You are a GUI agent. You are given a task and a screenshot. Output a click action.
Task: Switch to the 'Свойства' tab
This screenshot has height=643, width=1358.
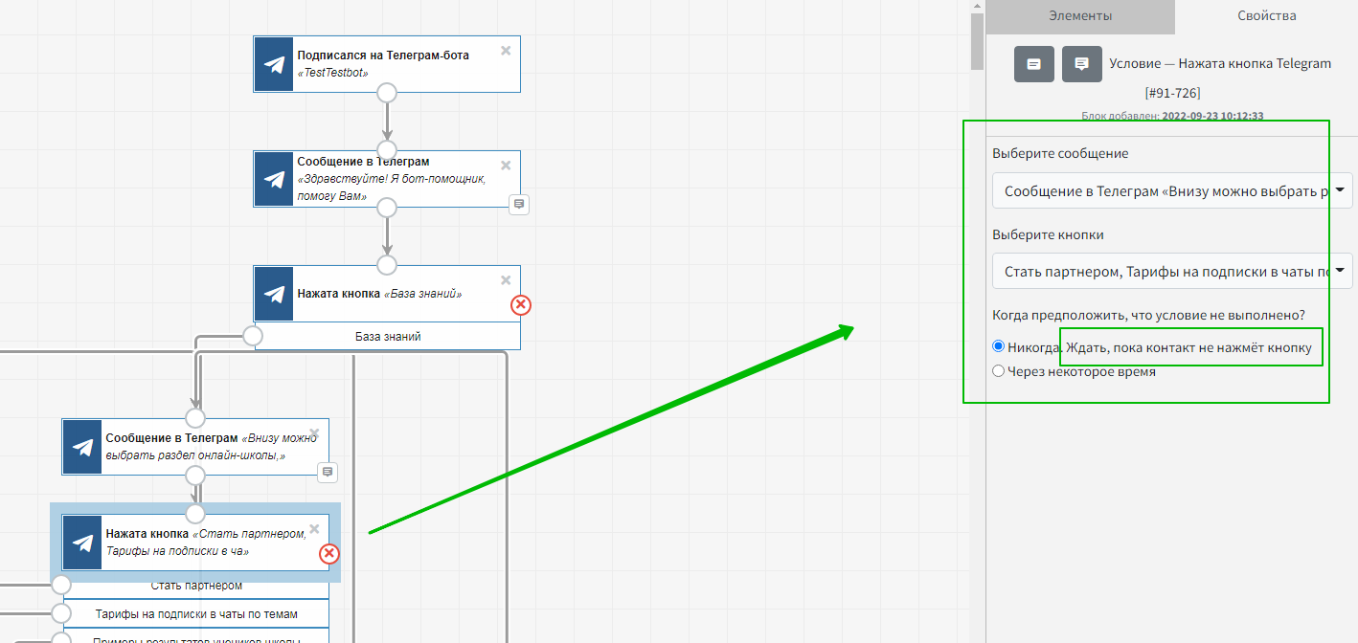click(1266, 16)
